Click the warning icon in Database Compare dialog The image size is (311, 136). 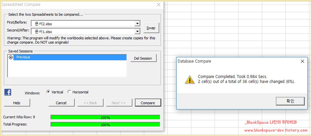190,80
